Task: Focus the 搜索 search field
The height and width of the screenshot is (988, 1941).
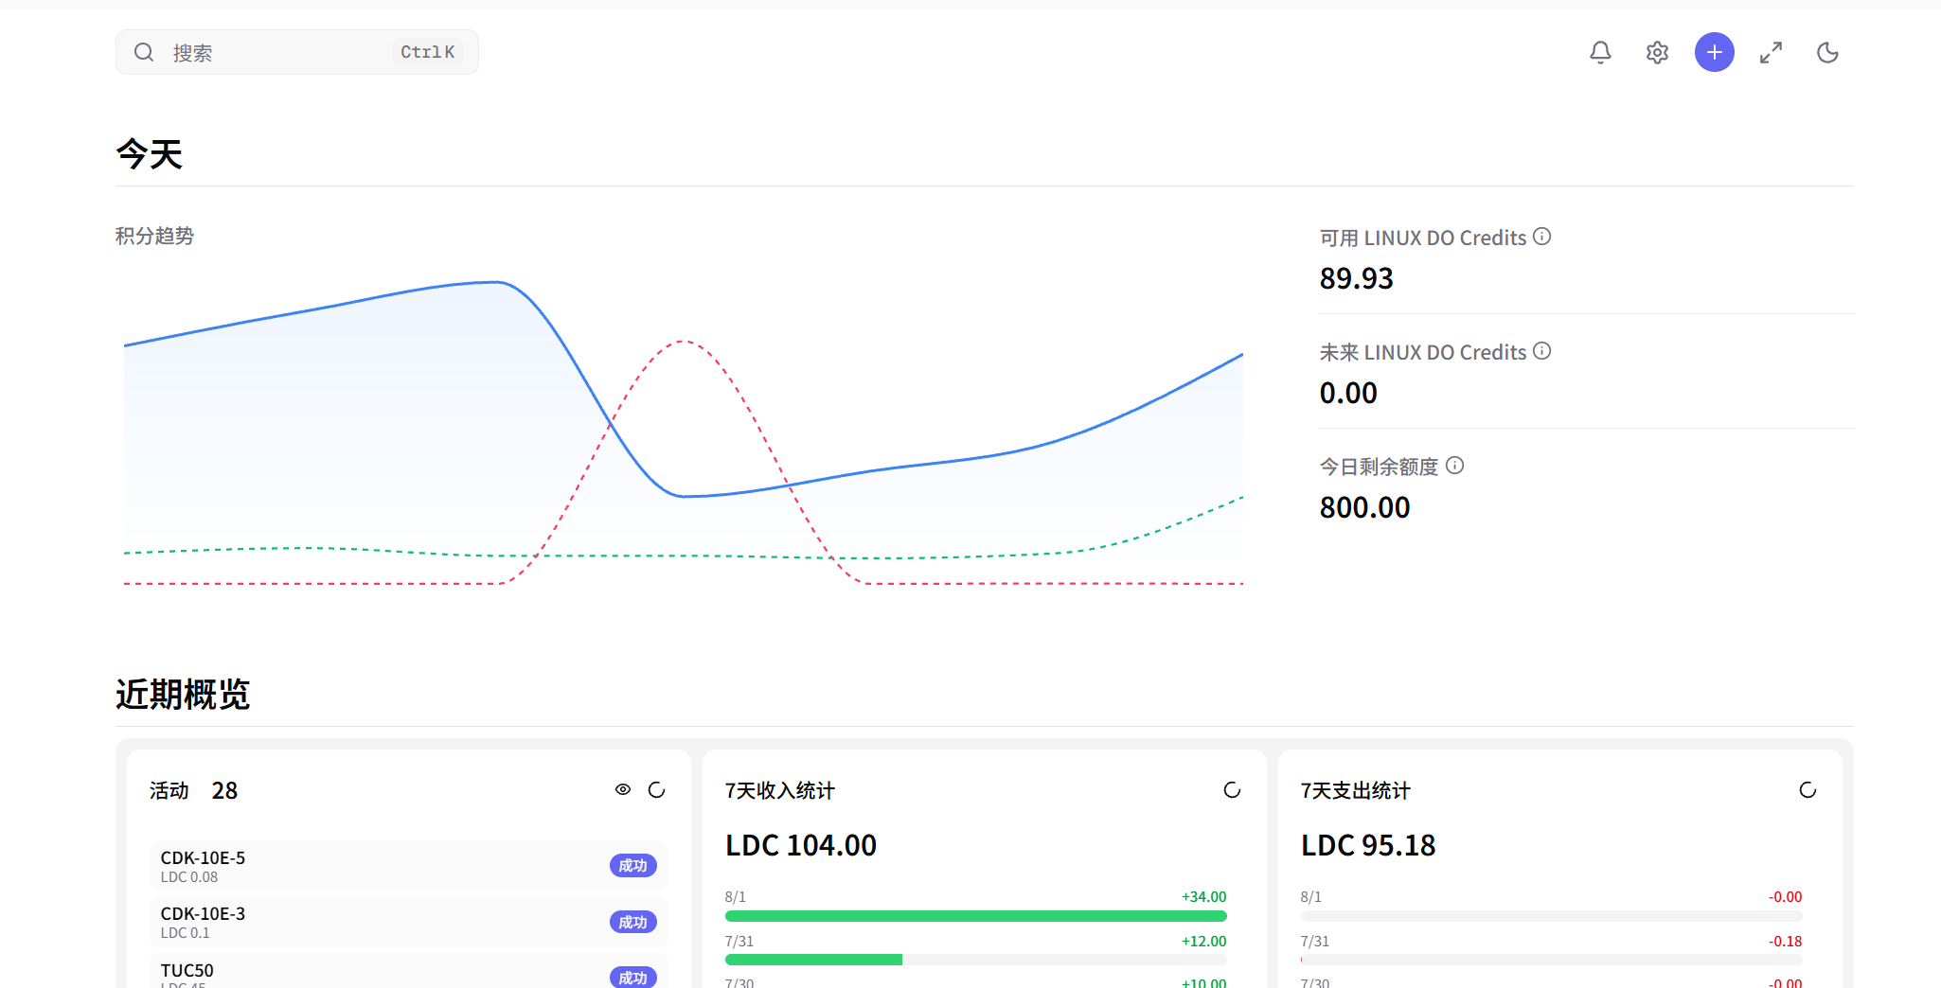Action: tap(297, 52)
